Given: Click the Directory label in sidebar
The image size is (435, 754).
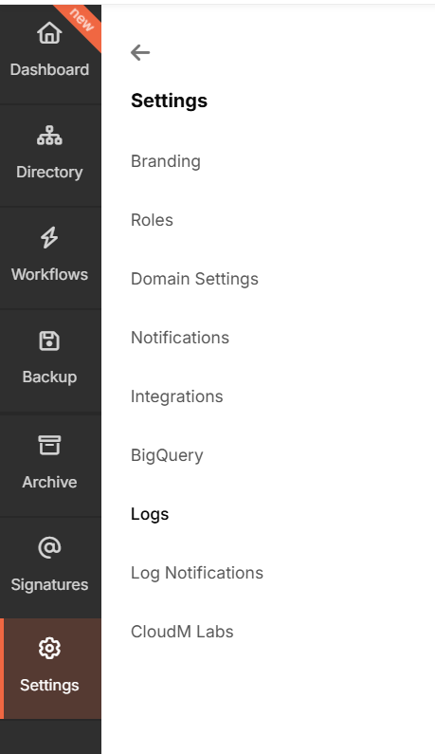Looking at the screenshot, I should [49, 173].
